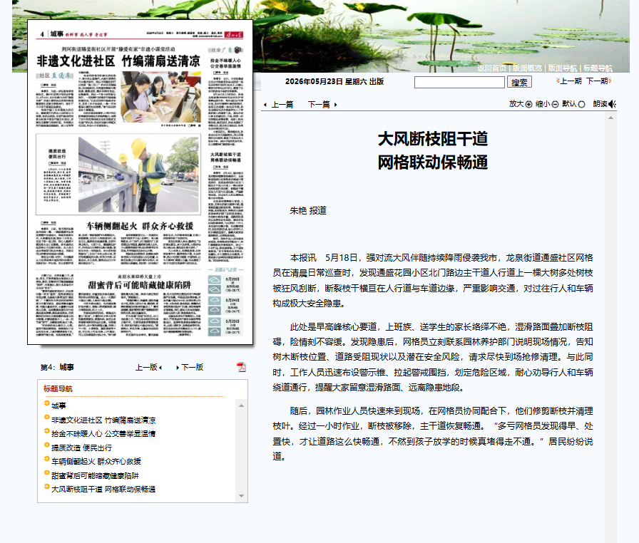The width and height of the screenshot is (639, 543).
Task: Click 朗读 to read article aloud
Action: click(x=600, y=104)
